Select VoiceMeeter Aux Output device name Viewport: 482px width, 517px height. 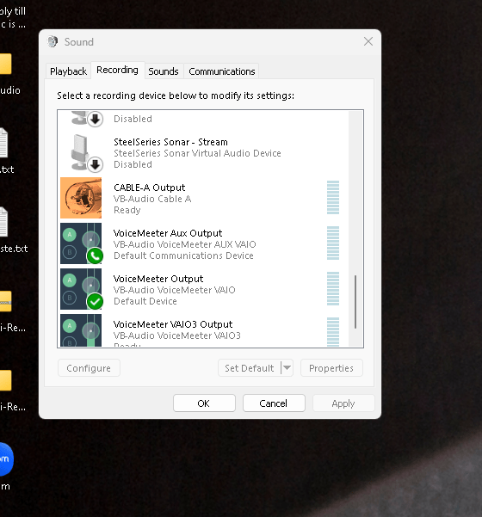(x=168, y=233)
